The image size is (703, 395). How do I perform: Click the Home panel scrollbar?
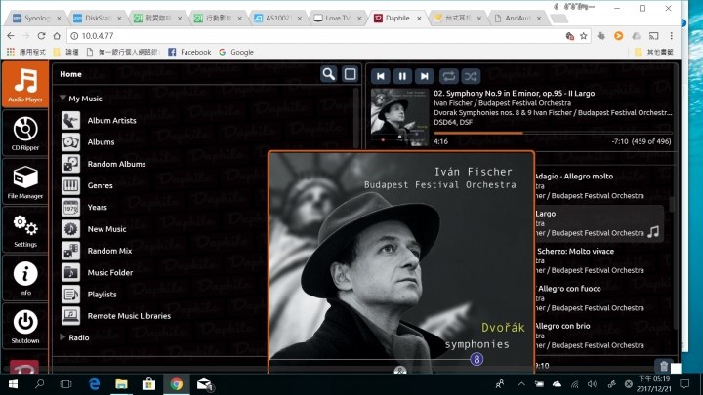[x=356, y=118]
